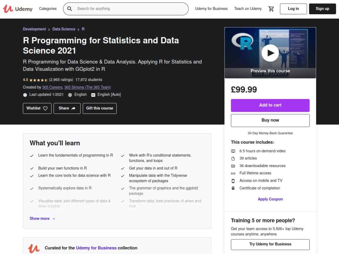Add course to Wishlist
339x254 pixels.
click(37, 108)
